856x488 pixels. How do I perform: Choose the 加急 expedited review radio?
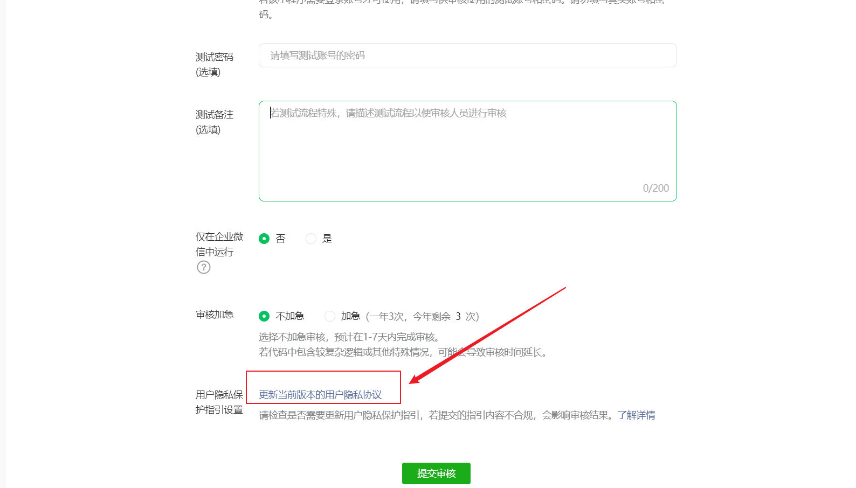pos(330,316)
